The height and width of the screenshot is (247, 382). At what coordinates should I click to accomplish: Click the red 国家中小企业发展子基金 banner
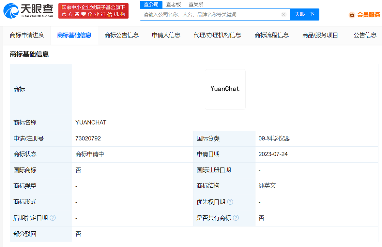pos(94,11)
